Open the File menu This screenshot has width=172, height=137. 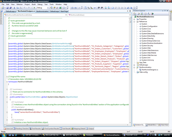[3, 4]
